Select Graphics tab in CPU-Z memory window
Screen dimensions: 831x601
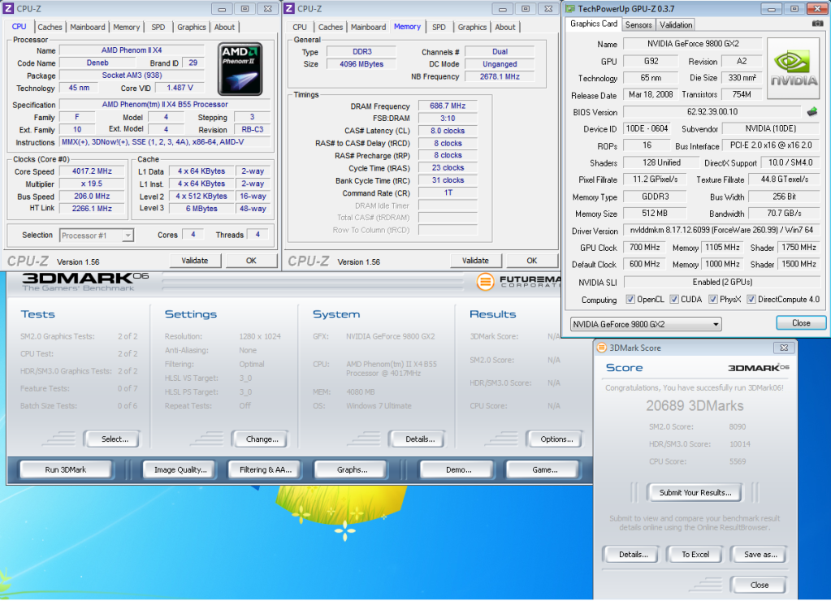click(472, 27)
